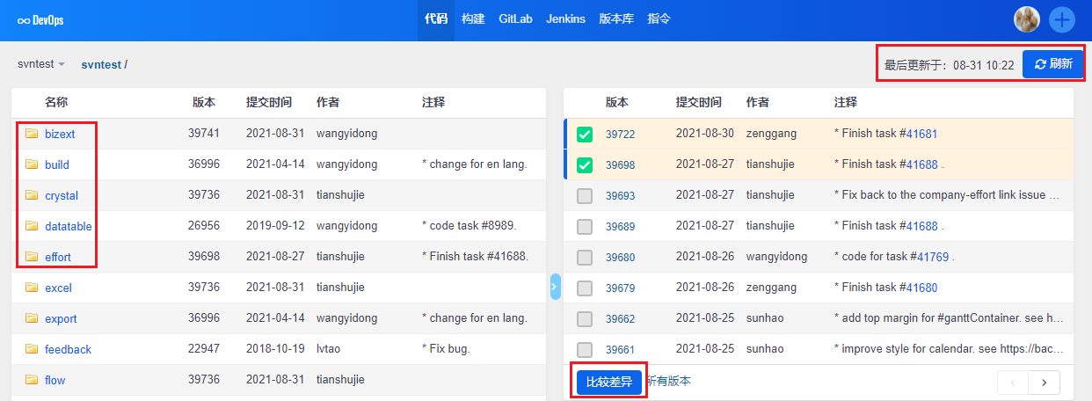The width and height of the screenshot is (1092, 401).
Task: Select '* Fix bug.' comment cell
Action: (446, 349)
